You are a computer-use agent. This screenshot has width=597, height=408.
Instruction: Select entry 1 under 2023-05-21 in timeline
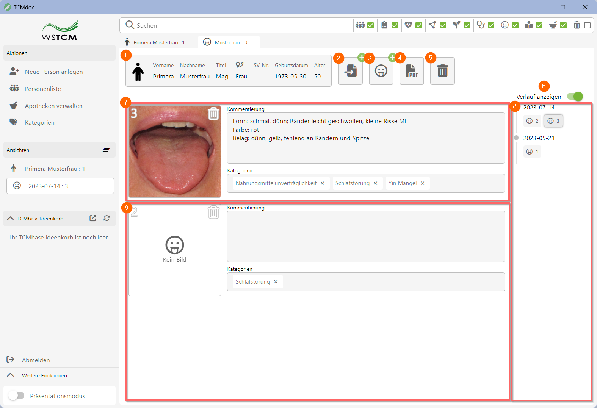tap(532, 152)
